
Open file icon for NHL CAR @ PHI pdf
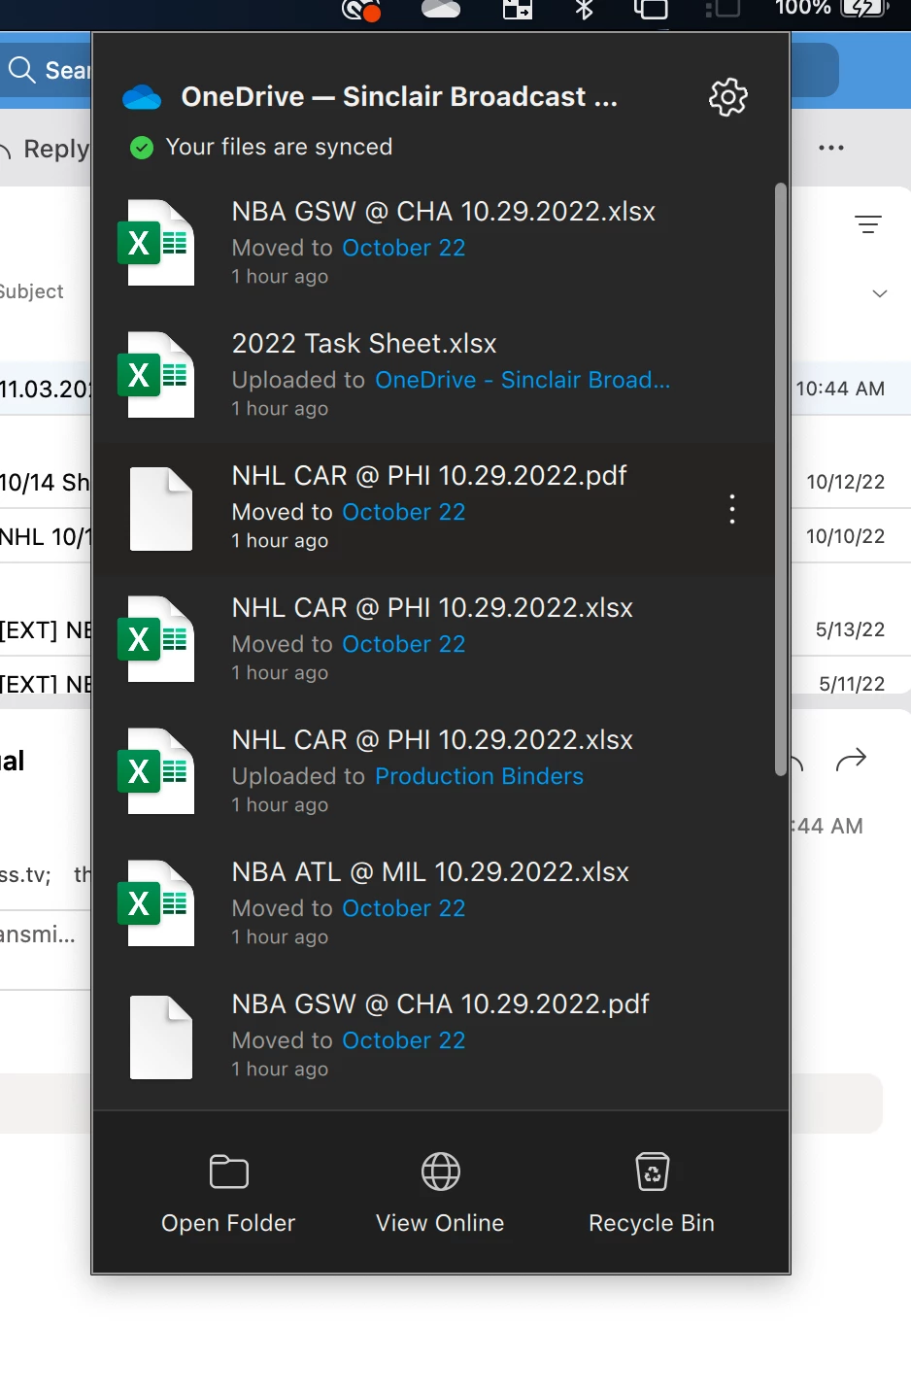pos(161,509)
